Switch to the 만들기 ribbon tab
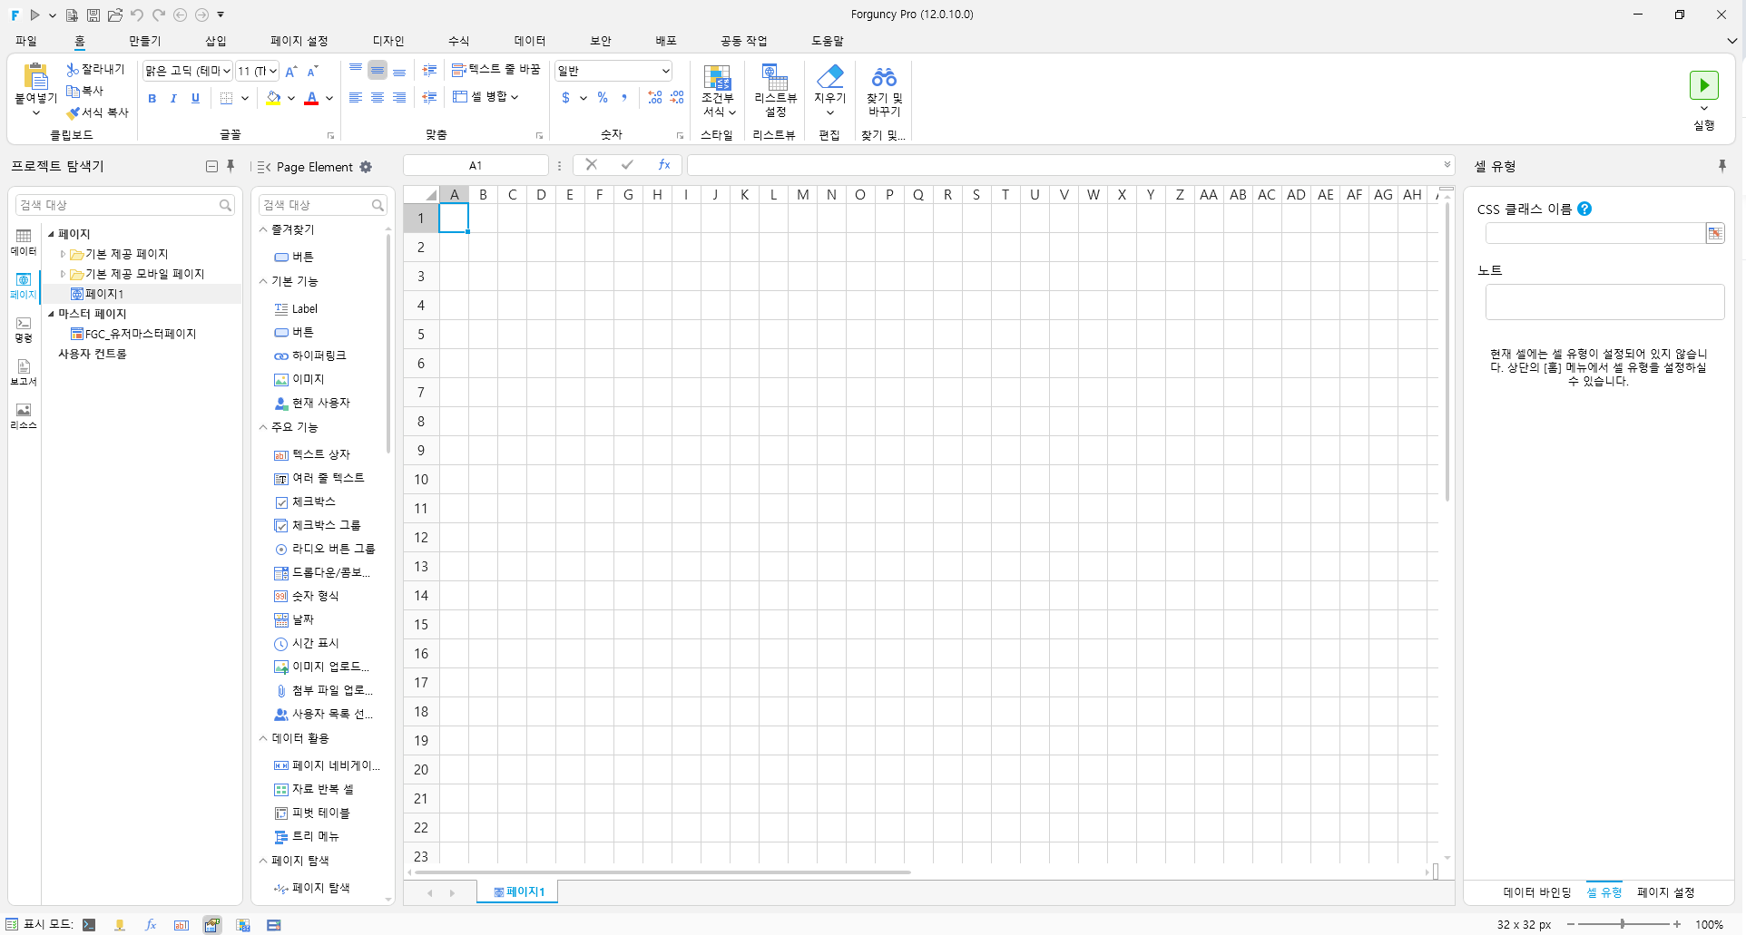Viewport: 1746px width, 935px height. tap(144, 41)
